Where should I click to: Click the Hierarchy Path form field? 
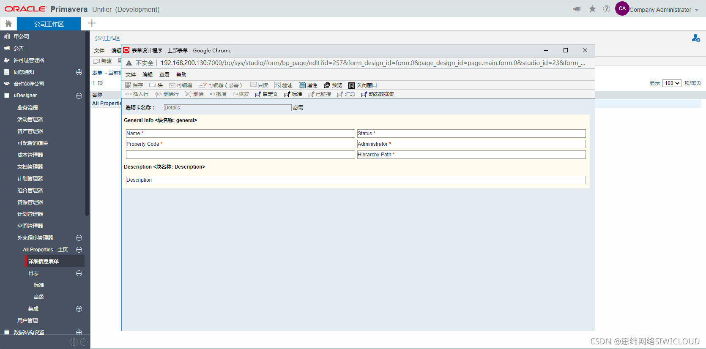tap(471, 155)
